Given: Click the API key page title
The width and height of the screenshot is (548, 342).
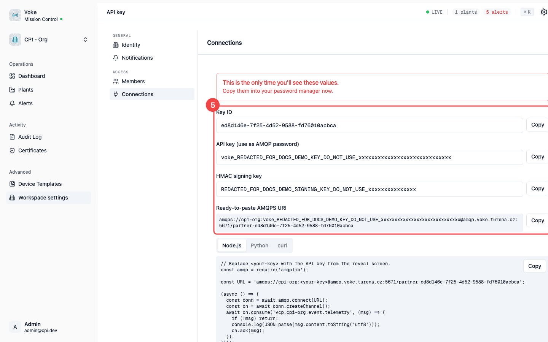Looking at the screenshot, I should tap(116, 12).
